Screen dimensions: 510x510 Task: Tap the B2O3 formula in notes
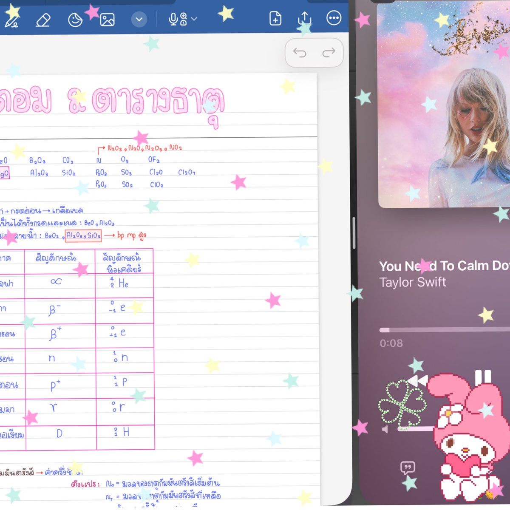coord(37,161)
